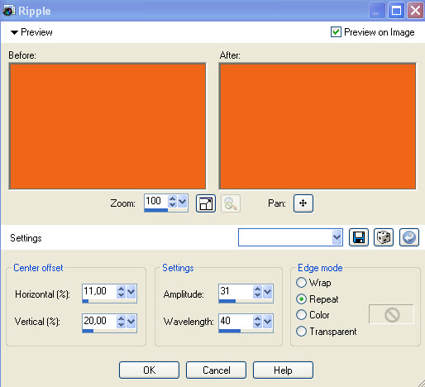This screenshot has height=387, width=425.
Task: Maximize the Ripple dialog window
Action: coord(396,11)
